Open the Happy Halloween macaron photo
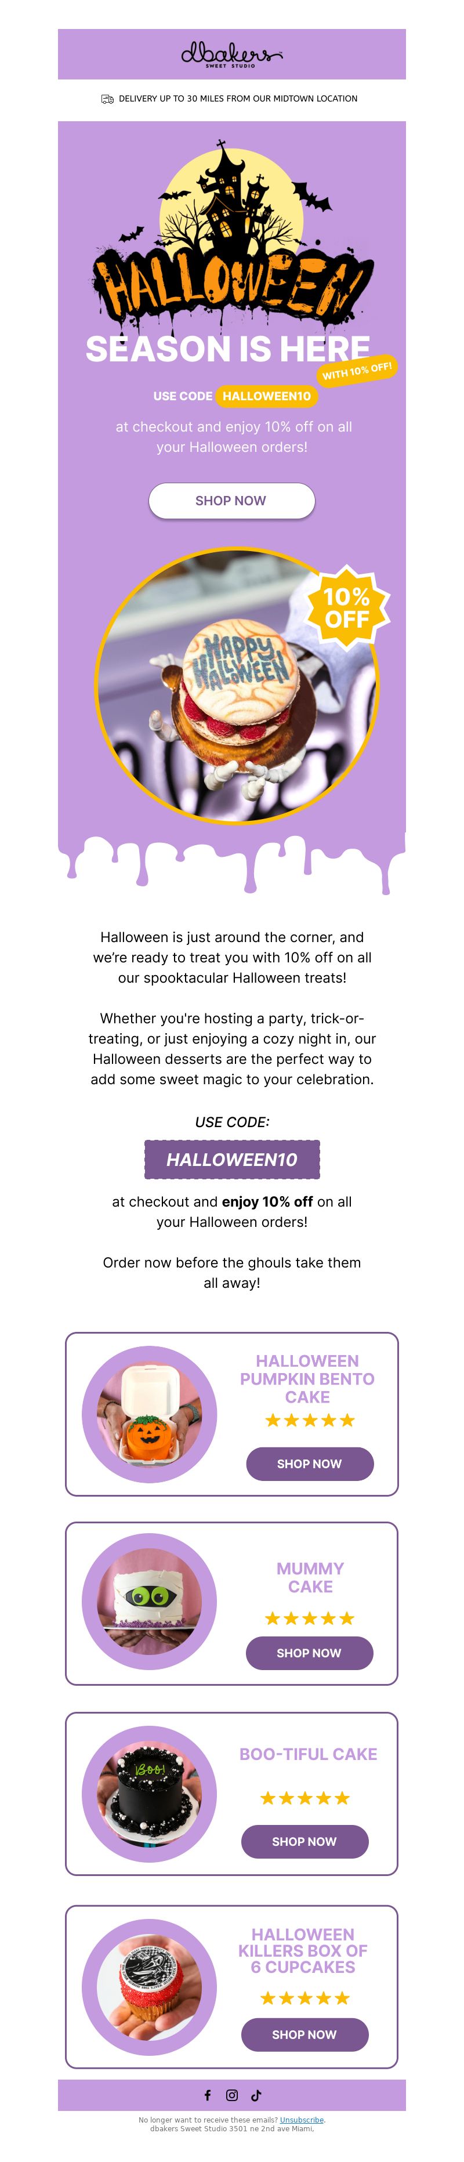 [x=237, y=686]
